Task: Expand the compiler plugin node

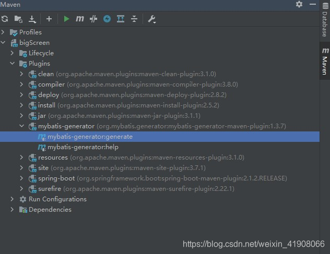Action: coord(21,84)
